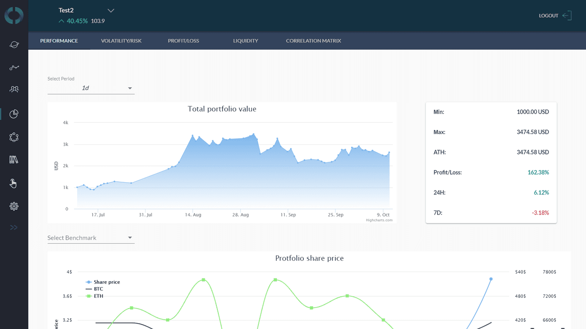Switch to the Volatility/Risk tab
Screen dimensions: 586x329
click(120, 40)
